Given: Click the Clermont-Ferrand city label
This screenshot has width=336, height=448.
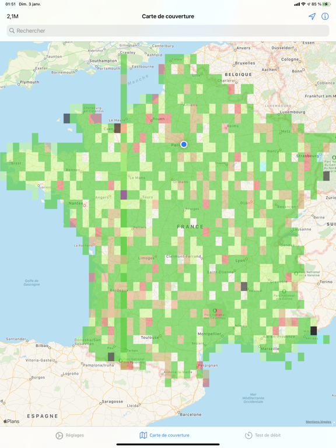Looking at the screenshot, I should [x=184, y=256].
